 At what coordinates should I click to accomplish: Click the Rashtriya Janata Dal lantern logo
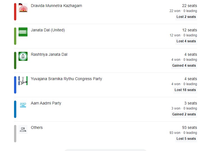coord(23,56)
